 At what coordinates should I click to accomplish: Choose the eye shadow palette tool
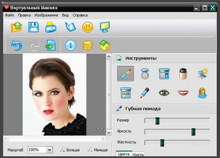126,93
